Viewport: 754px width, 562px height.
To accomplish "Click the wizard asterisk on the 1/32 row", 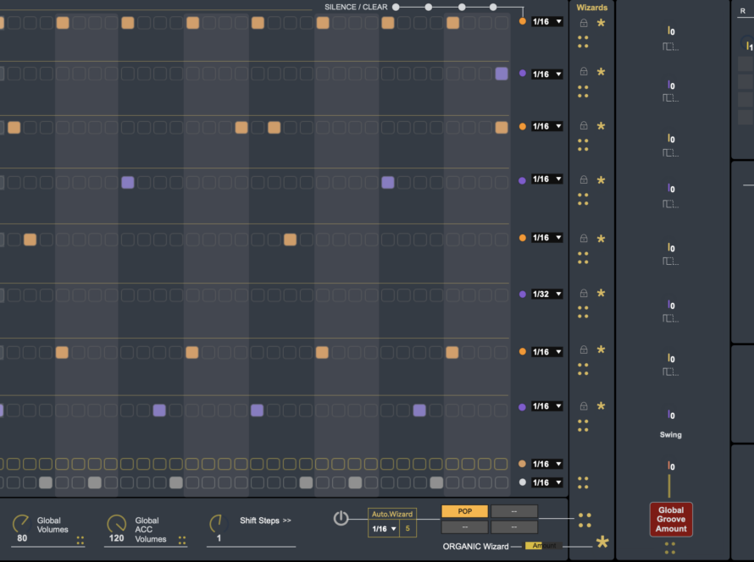I will click(x=602, y=294).
